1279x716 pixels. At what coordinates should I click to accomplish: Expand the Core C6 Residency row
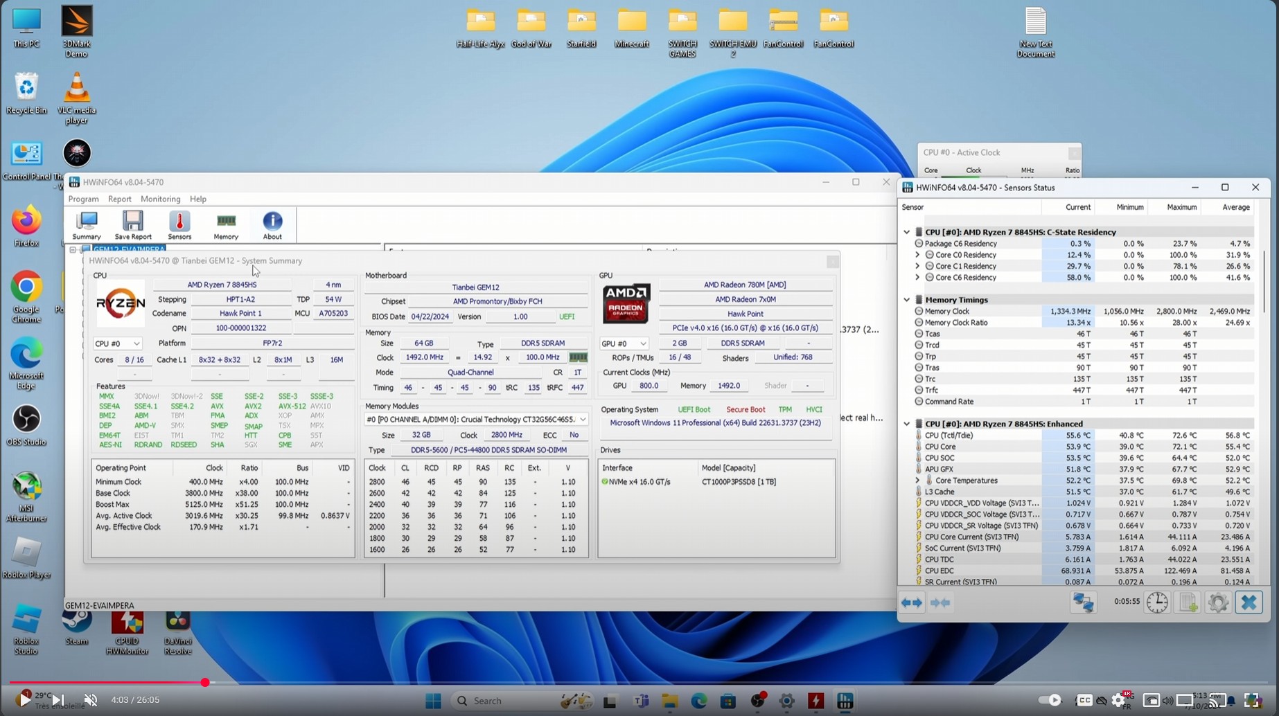click(917, 278)
